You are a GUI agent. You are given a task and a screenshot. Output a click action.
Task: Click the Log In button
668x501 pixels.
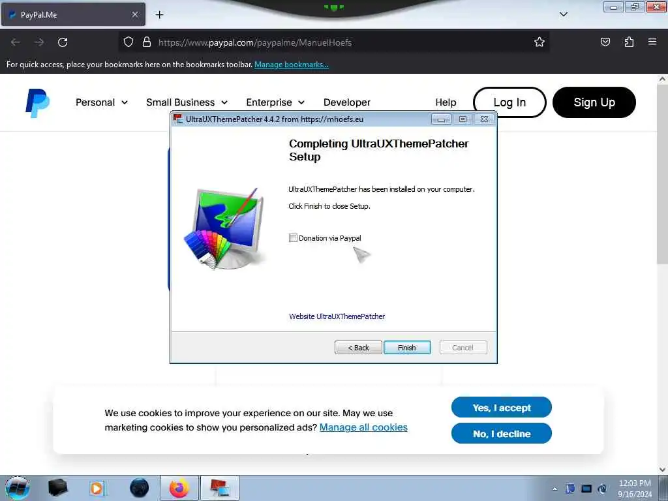[509, 102]
